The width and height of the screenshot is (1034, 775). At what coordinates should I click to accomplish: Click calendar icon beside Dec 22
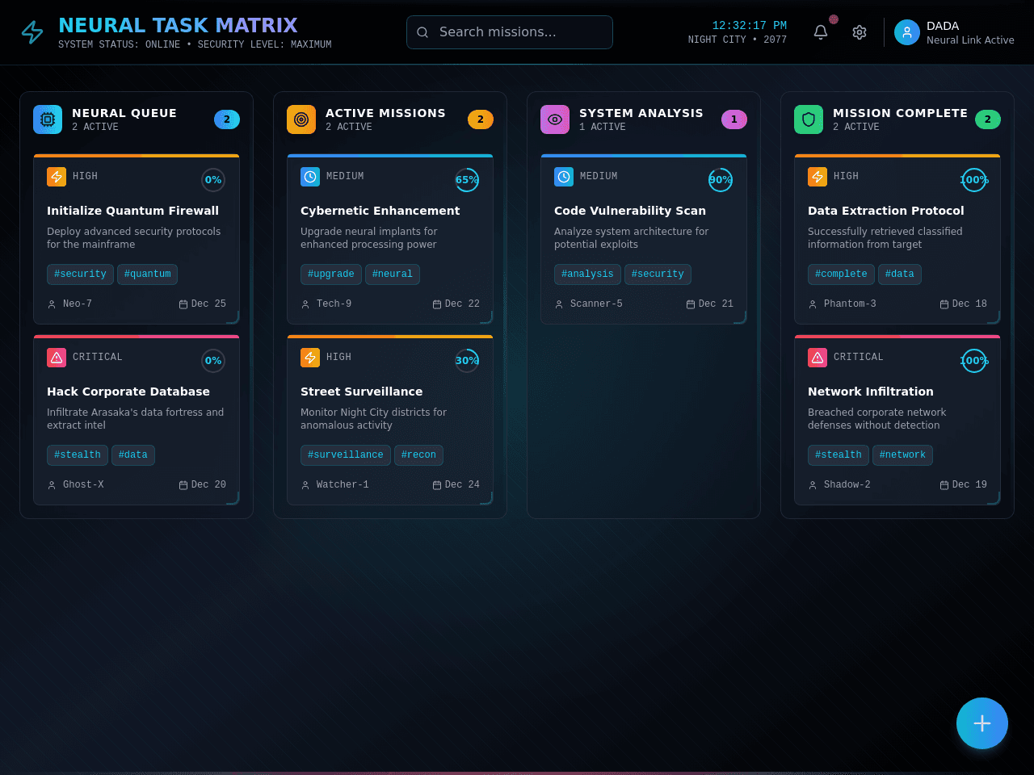pos(437,304)
